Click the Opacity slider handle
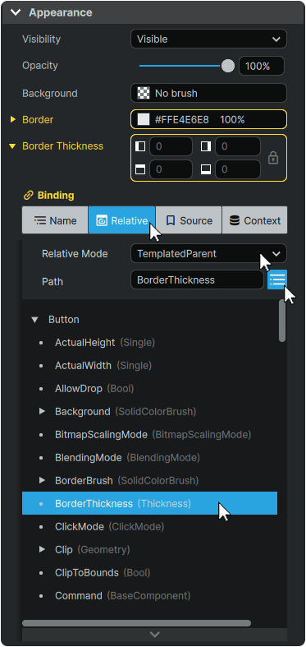This screenshot has width=306, height=647. click(228, 66)
